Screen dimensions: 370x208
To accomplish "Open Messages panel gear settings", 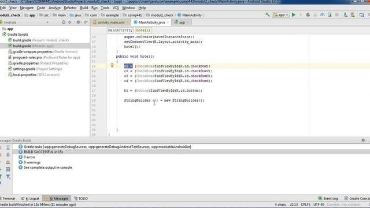I will [x=364, y=140].
